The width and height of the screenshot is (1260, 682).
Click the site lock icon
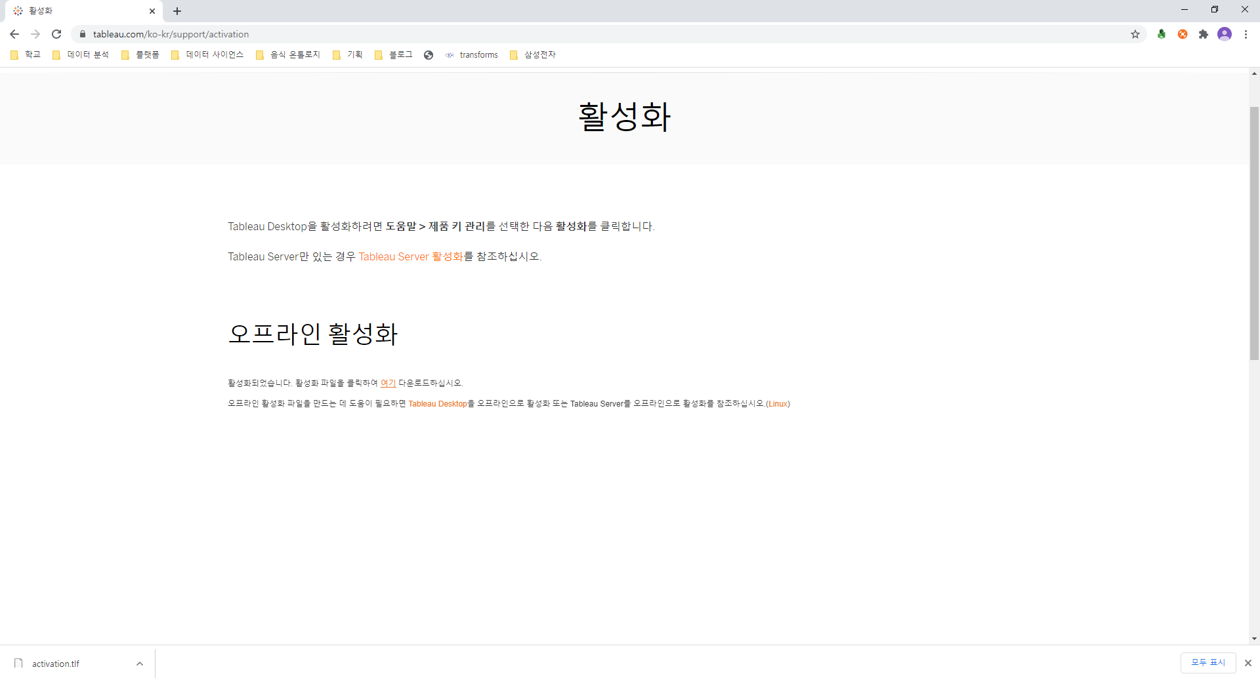click(83, 34)
